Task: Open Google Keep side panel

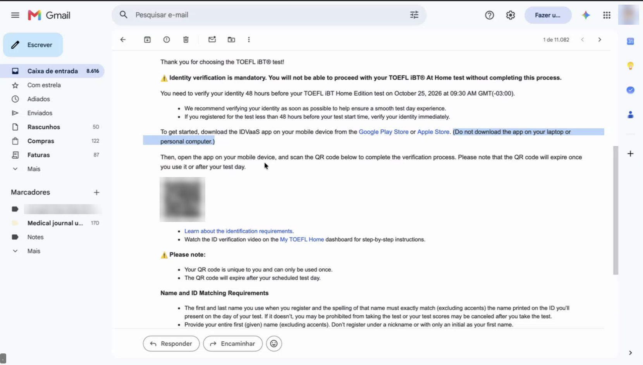Action: [630, 66]
